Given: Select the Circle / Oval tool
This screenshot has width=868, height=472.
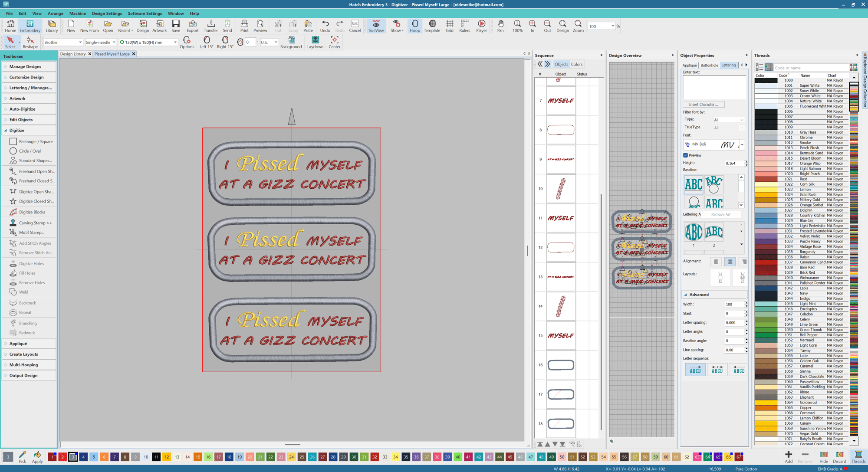Looking at the screenshot, I should [30, 151].
